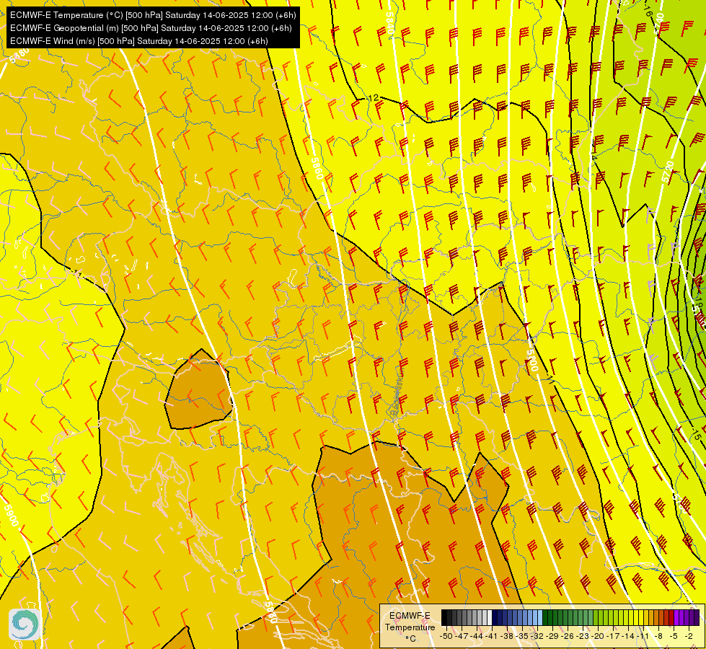Click the -17 legend tick label
This screenshot has height=649, width=706.
click(x=614, y=636)
